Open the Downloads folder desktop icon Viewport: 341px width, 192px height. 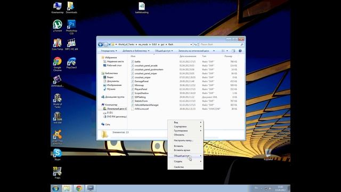coord(71,8)
